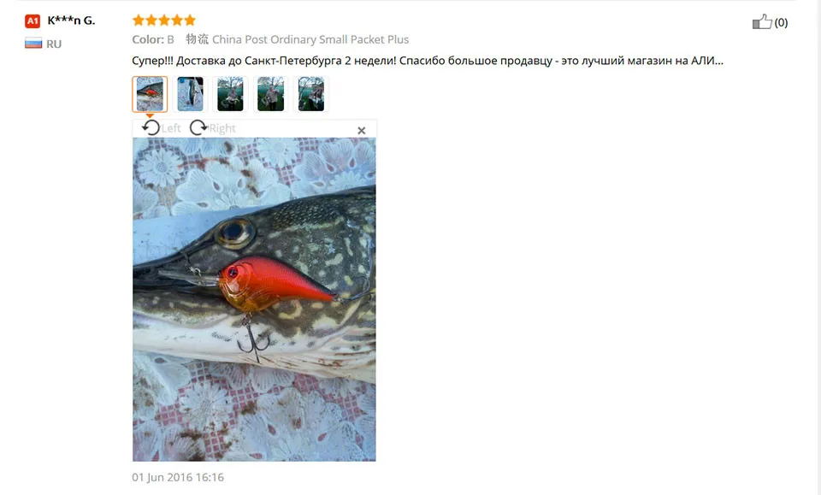Rotate the photo left
The width and height of the screenshot is (821, 495).
point(162,127)
